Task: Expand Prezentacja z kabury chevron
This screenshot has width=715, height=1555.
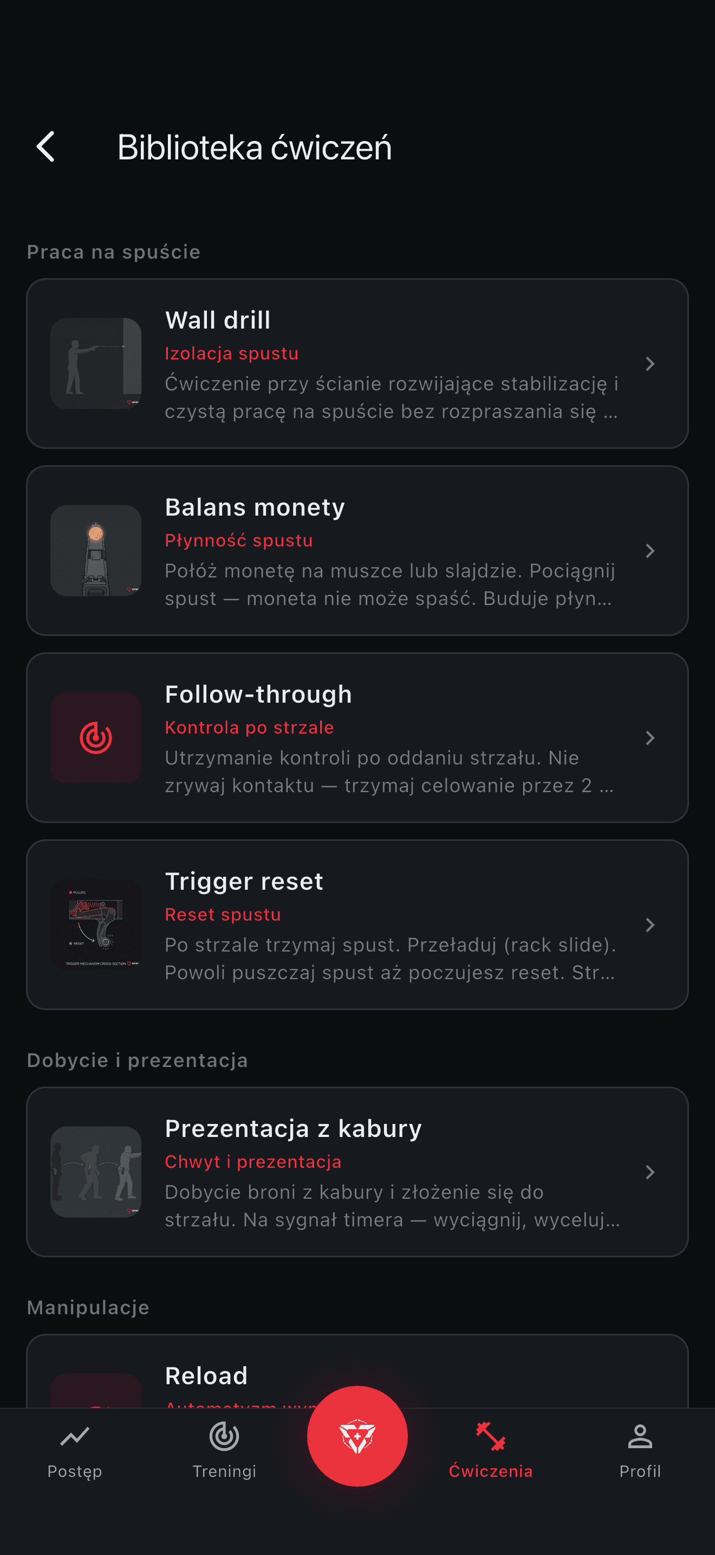Action: (650, 1172)
